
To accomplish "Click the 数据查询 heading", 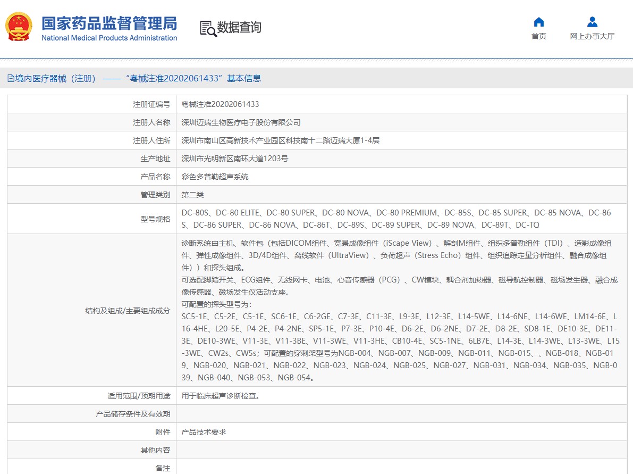I will click(x=239, y=28).
